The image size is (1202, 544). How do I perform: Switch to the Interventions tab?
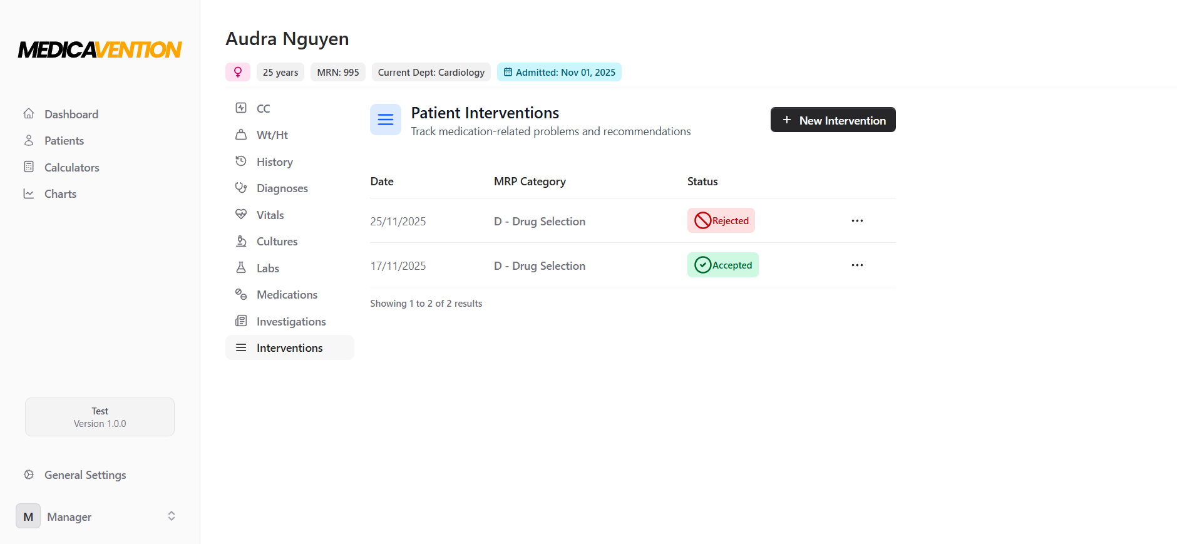coord(289,347)
